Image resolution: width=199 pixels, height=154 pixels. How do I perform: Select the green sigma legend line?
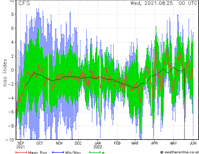pos(95,152)
